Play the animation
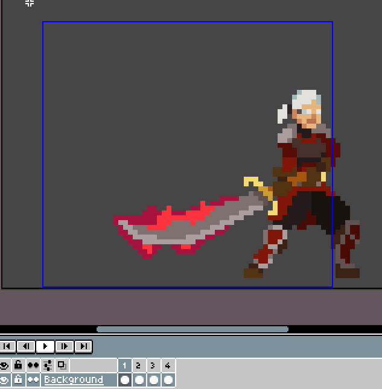 tap(45, 346)
